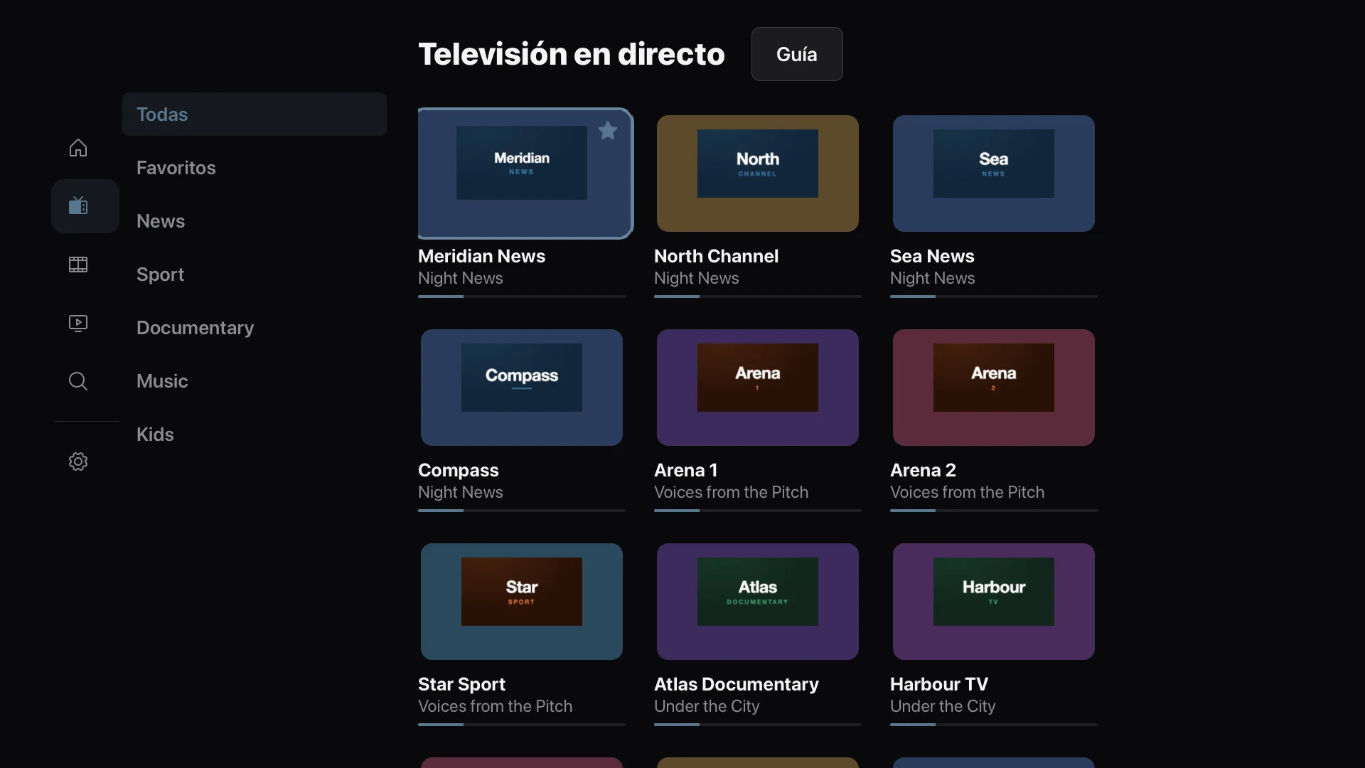Screen dimensions: 1365x768
Task: Click the 'Arena 2' title text
Action: coord(923,470)
